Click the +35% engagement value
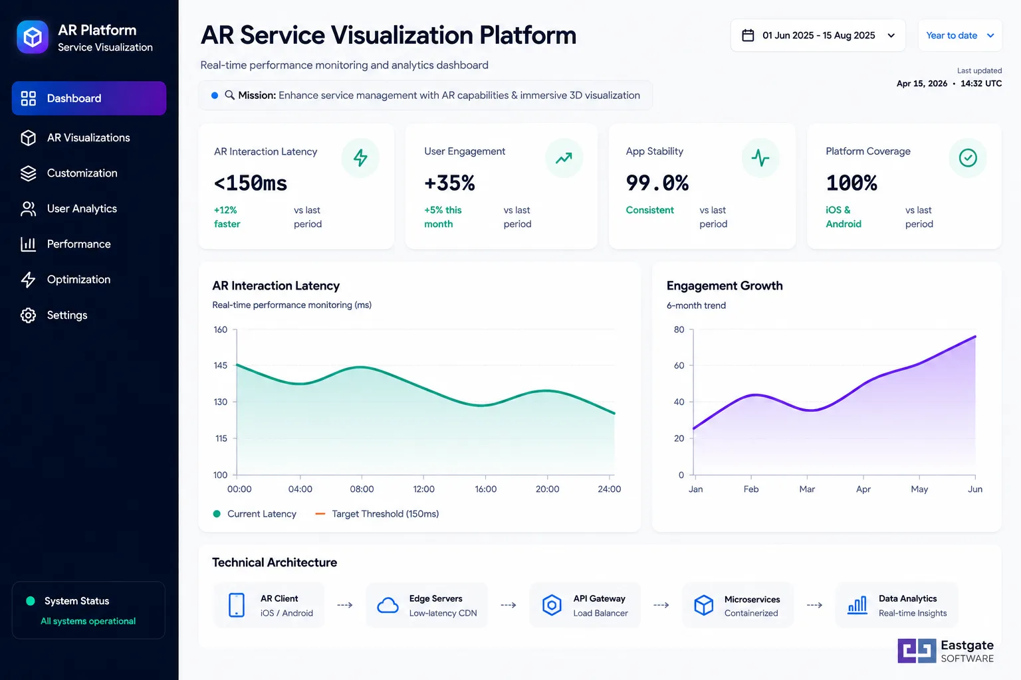The image size is (1021, 680). pos(449,183)
